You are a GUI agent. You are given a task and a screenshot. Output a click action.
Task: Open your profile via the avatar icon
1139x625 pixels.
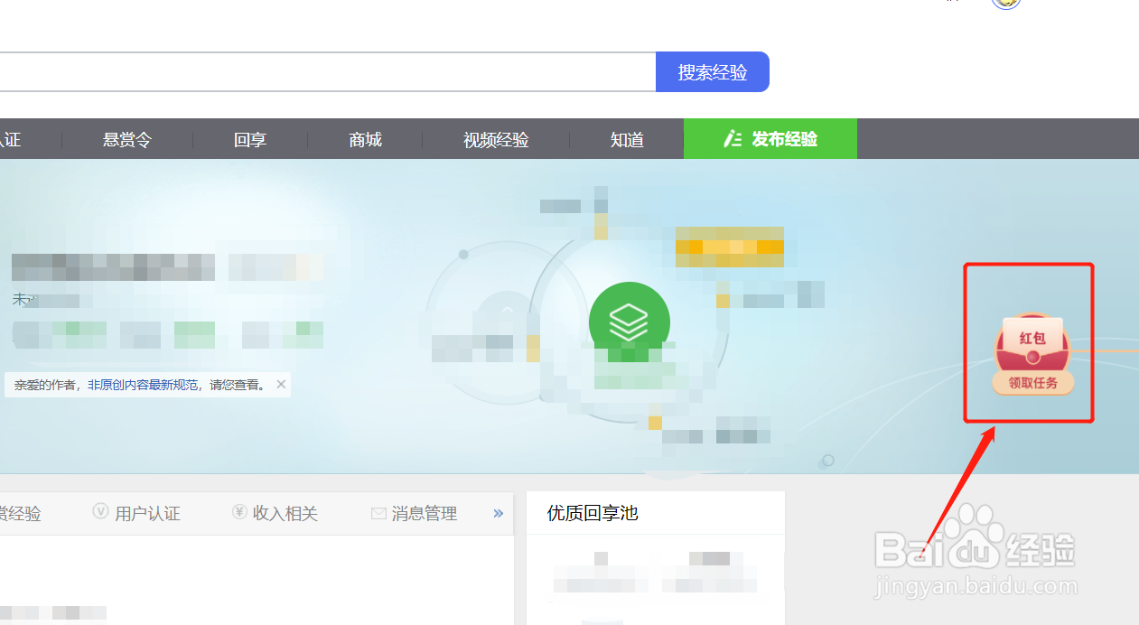pyautogui.click(x=1005, y=4)
